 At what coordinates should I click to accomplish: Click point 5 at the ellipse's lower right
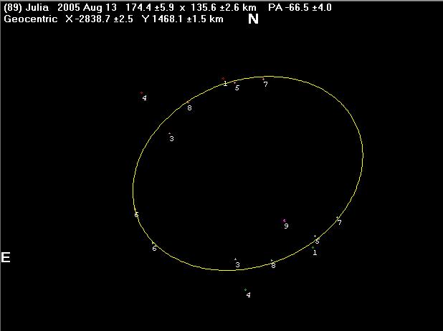[315, 236]
